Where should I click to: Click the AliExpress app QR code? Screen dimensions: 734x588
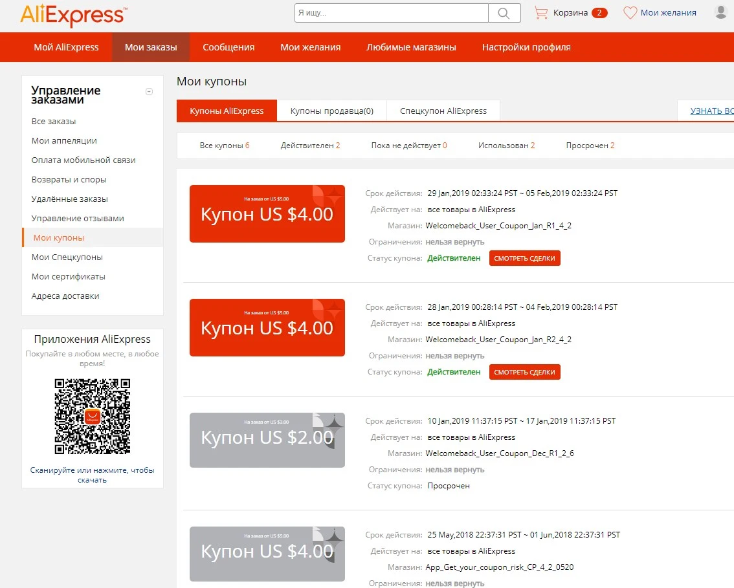pos(92,417)
